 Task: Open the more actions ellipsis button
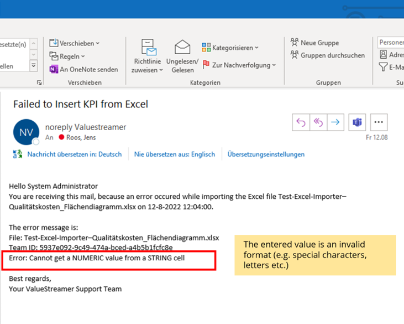[x=379, y=123]
